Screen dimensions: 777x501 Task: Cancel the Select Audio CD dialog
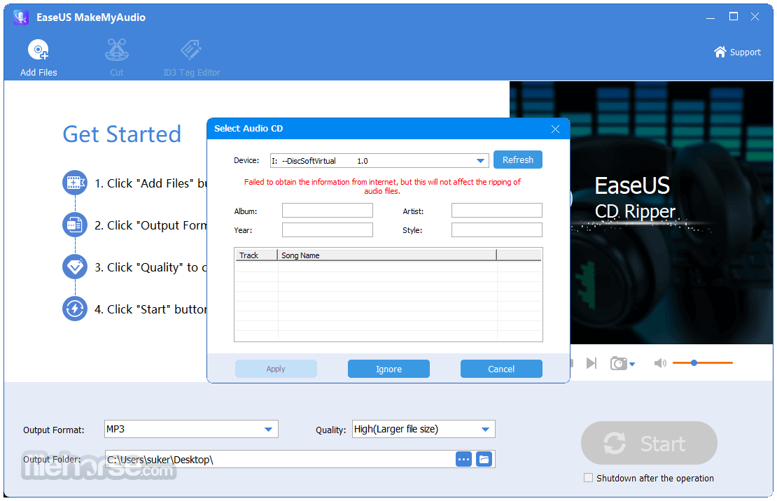tap(501, 369)
